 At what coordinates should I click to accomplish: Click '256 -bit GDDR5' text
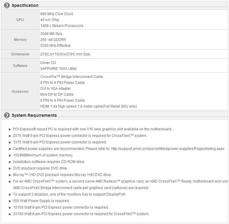pos(53,40)
